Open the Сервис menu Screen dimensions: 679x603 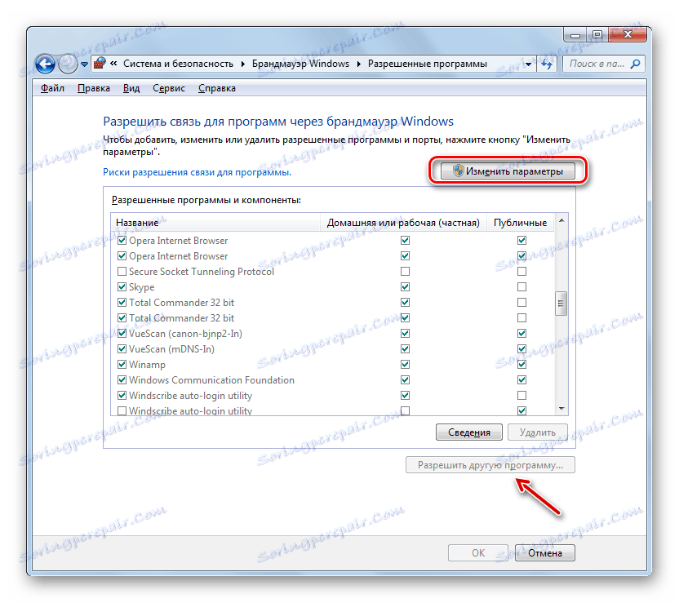point(169,88)
